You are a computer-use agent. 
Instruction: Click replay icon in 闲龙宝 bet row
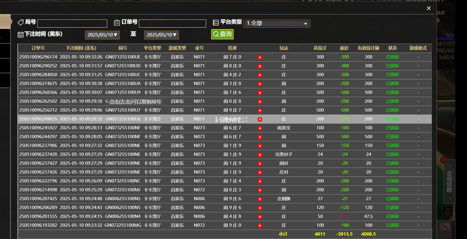tap(260, 128)
